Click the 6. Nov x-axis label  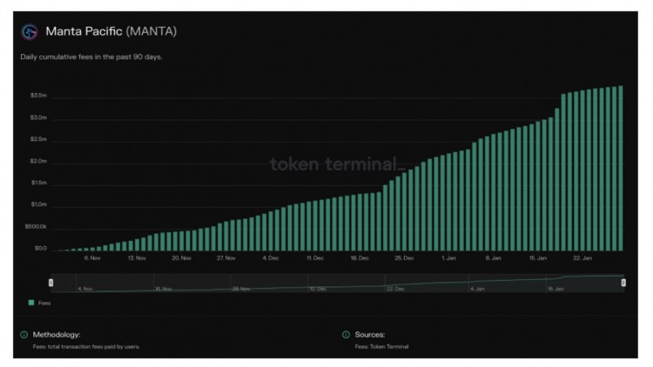point(92,258)
